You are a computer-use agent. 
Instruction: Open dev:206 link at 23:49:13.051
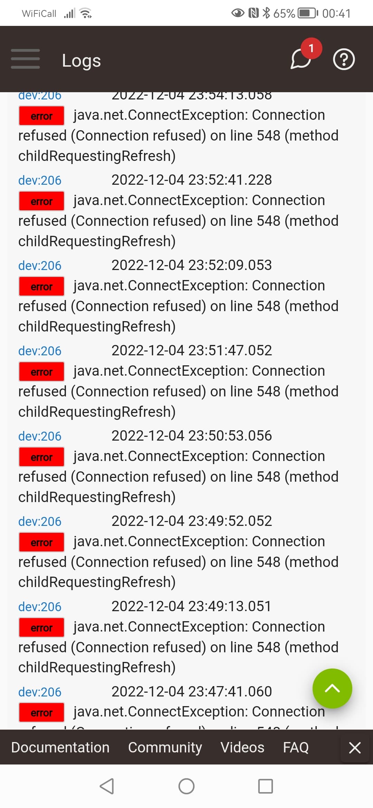tap(40, 607)
